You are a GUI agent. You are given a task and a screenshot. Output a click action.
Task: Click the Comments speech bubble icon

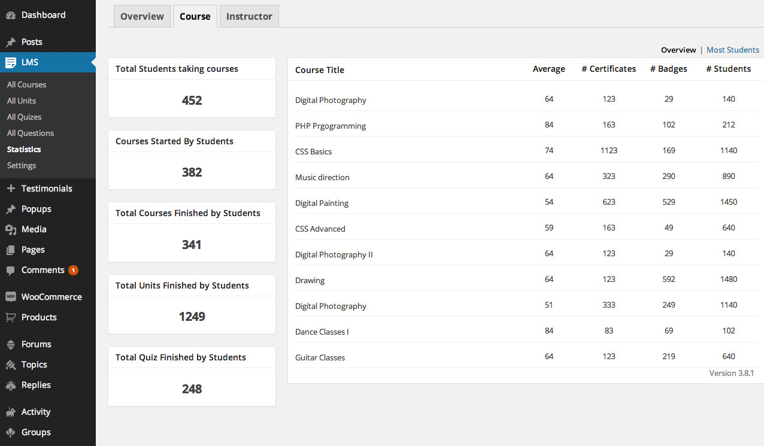[11, 271]
